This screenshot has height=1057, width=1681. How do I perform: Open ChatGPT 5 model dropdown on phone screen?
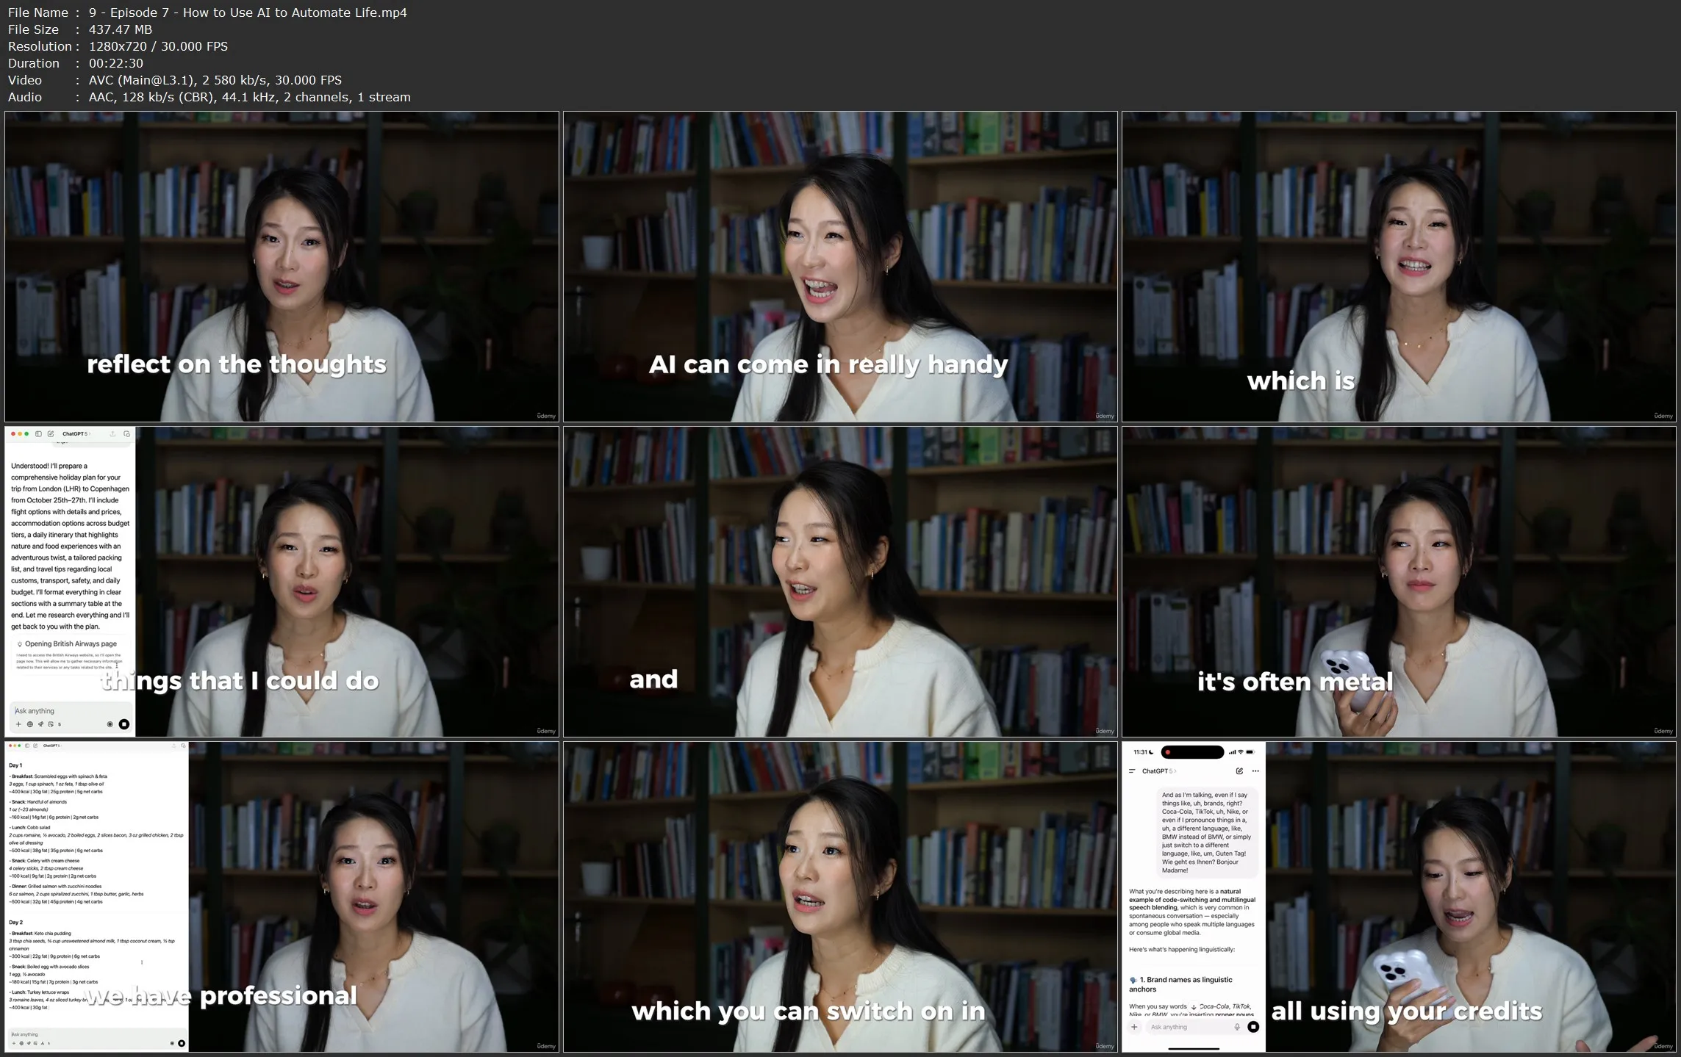(x=1158, y=771)
